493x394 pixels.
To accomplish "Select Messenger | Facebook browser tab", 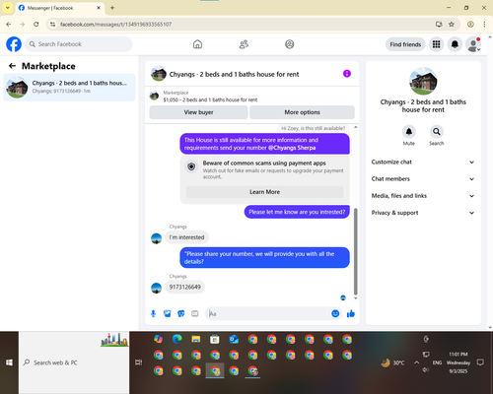I will (x=60, y=8).
